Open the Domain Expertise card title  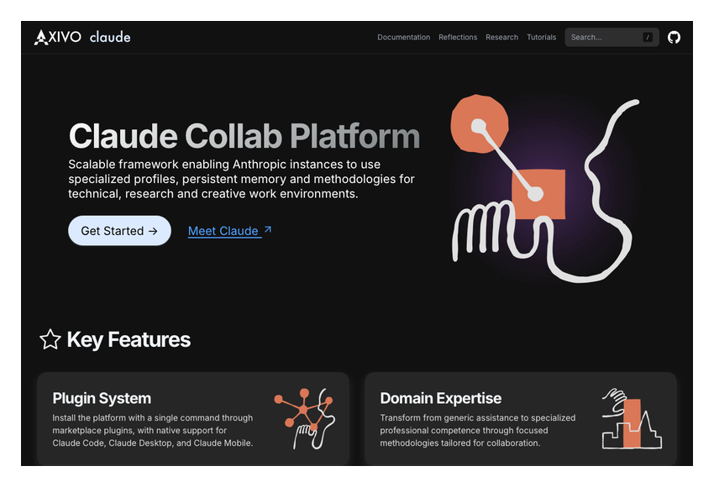[x=440, y=398]
